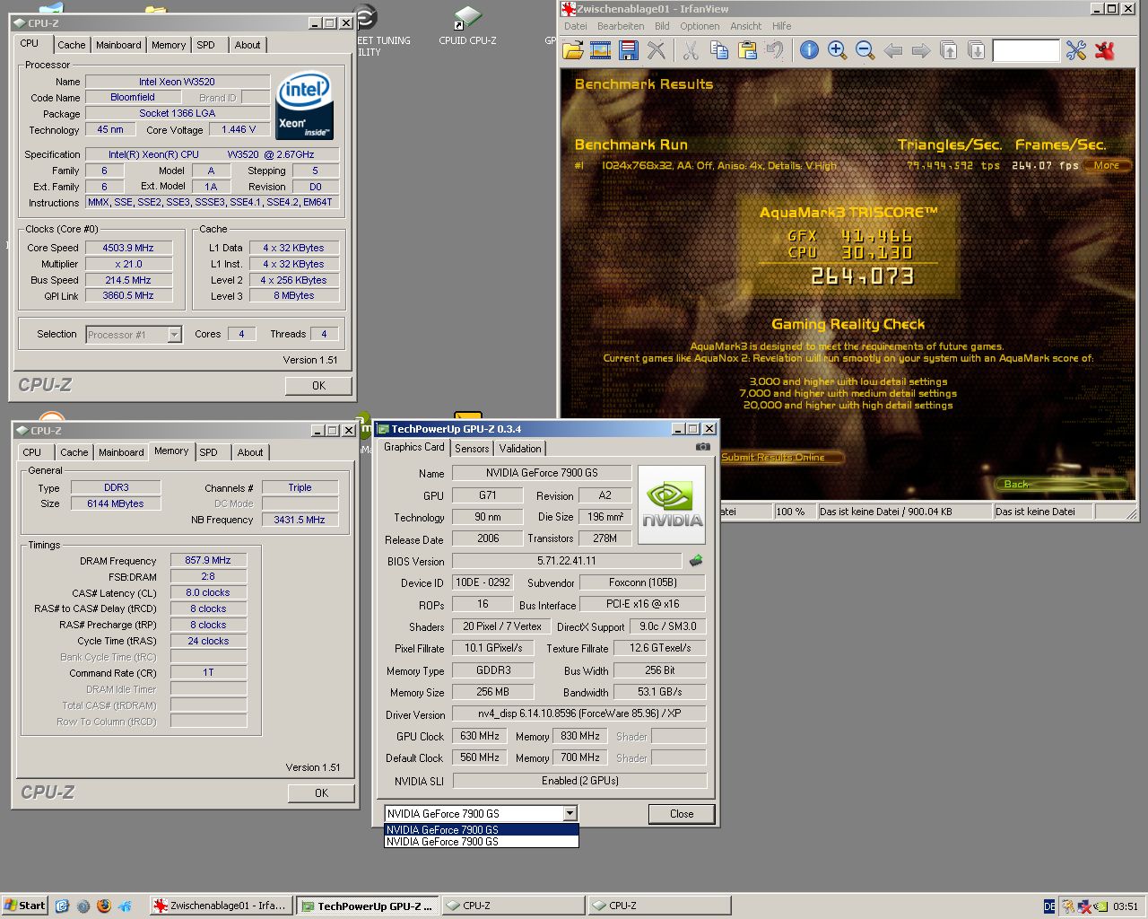Click the Paste clipboard icon in IrfanView
The height and width of the screenshot is (919, 1148).
[x=746, y=50]
